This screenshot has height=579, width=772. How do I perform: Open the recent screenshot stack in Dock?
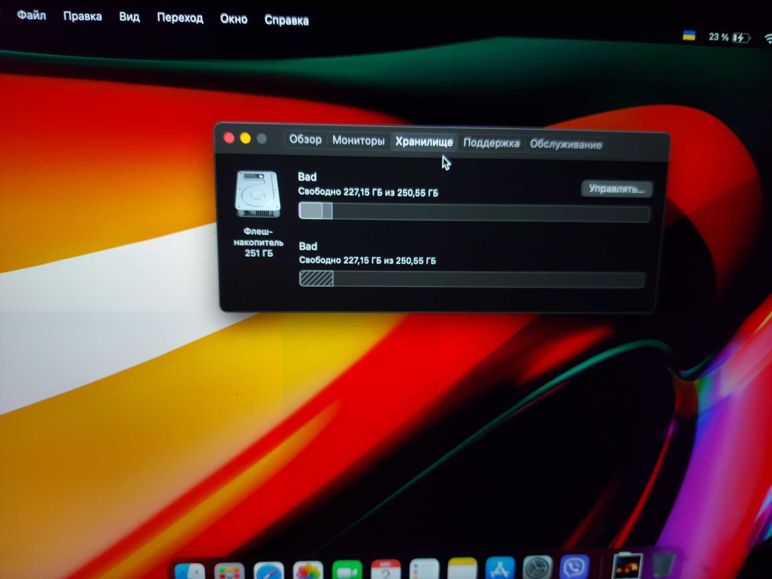click(x=628, y=566)
